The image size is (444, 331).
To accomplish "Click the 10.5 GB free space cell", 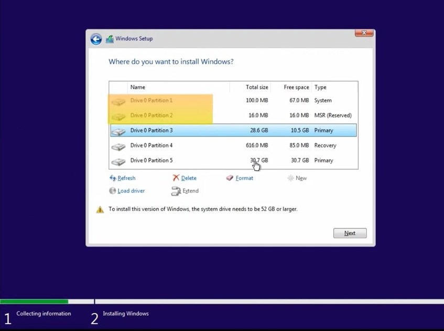I will 300,131.
